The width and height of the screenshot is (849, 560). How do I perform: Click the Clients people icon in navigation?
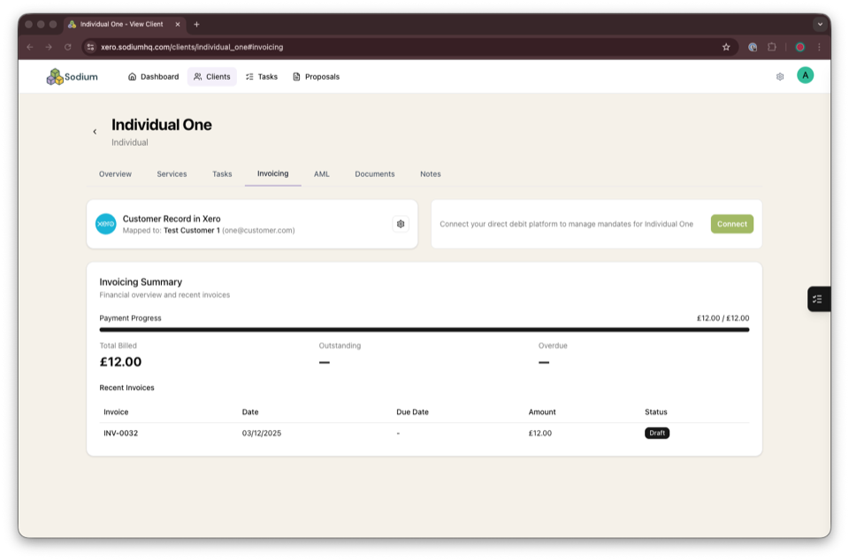coord(197,76)
